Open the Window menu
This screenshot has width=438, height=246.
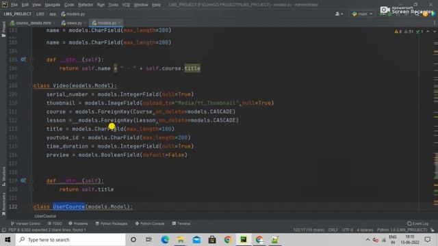click(141, 5)
